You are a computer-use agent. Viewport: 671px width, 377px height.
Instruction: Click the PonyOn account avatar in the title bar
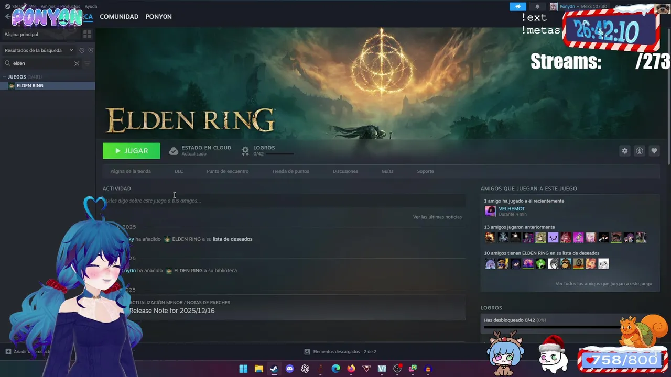coord(554,6)
